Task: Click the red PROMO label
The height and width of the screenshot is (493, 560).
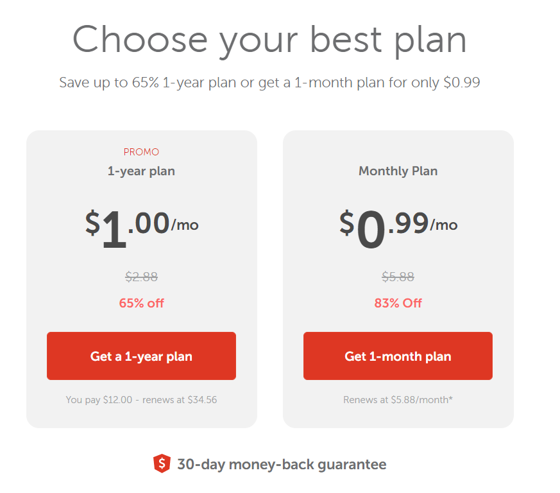Action: click(141, 152)
